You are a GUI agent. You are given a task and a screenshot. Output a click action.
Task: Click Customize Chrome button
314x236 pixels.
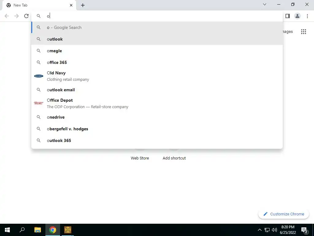tap(284, 214)
